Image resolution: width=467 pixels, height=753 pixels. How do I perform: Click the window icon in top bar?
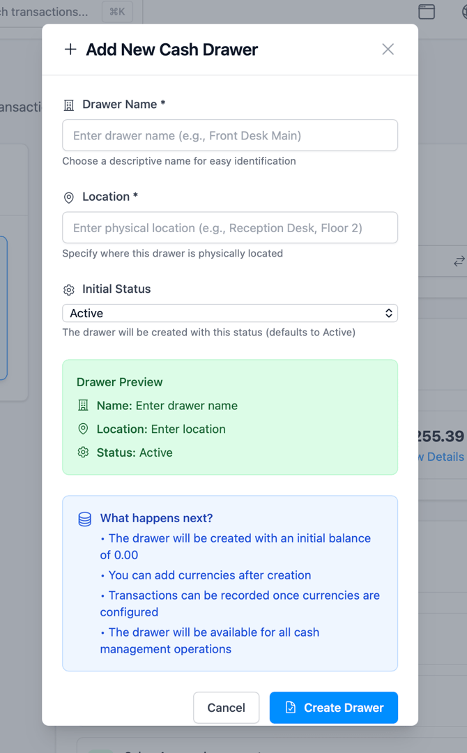pyautogui.click(x=427, y=12)
